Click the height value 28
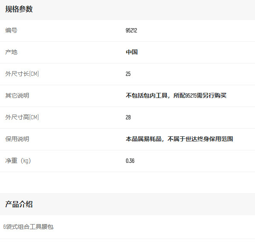 [x=128, y=117]
